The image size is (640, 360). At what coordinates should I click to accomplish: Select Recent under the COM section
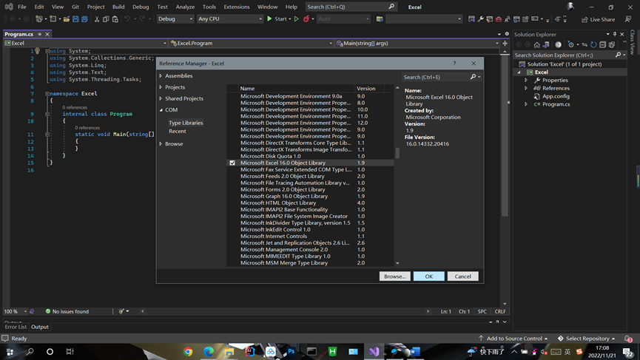coord(177,132)
